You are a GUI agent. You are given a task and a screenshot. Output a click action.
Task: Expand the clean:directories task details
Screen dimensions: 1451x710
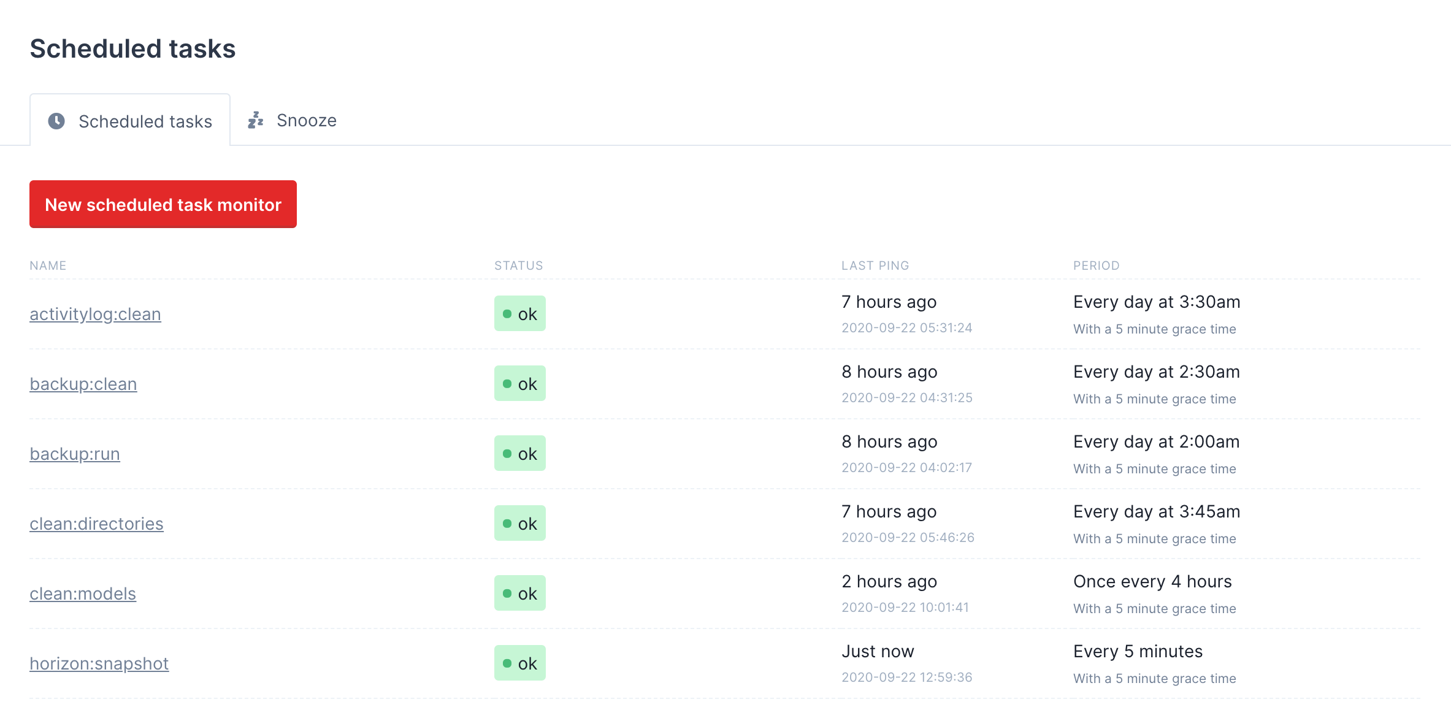point(97,523)
